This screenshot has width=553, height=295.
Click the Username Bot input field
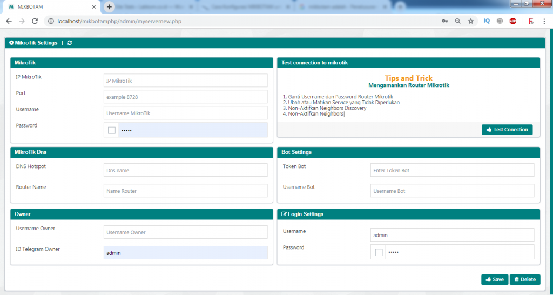pos(453,191)
